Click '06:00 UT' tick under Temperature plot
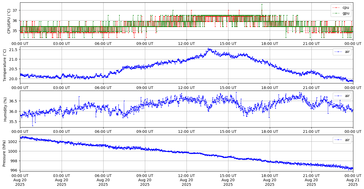This screenshot has height=189, width=364. [x=103, y=88]
